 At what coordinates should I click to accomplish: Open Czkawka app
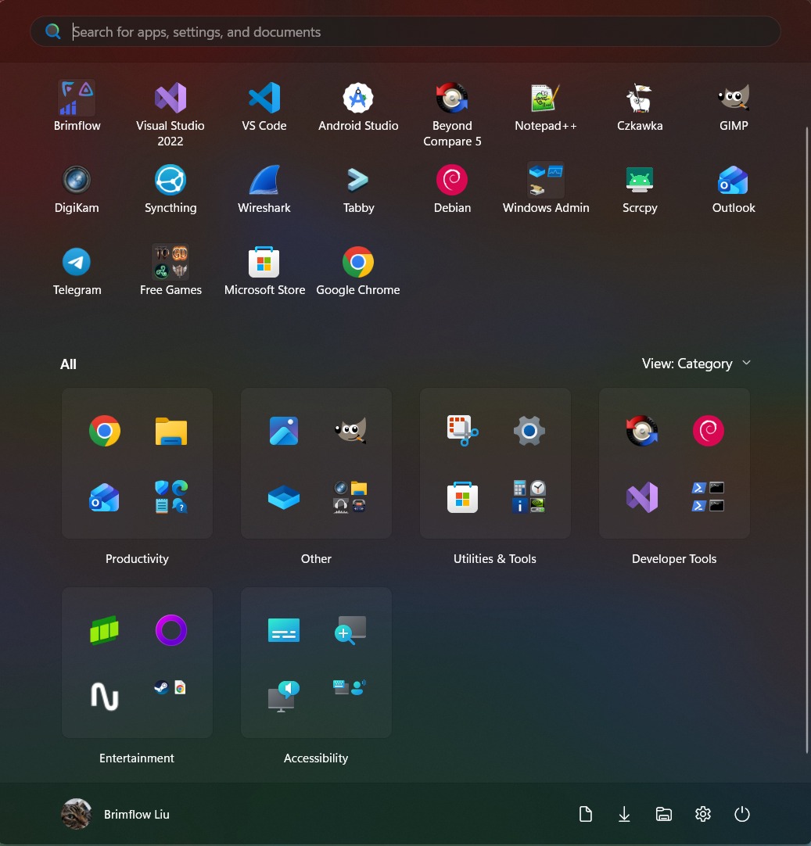point(640,107)
